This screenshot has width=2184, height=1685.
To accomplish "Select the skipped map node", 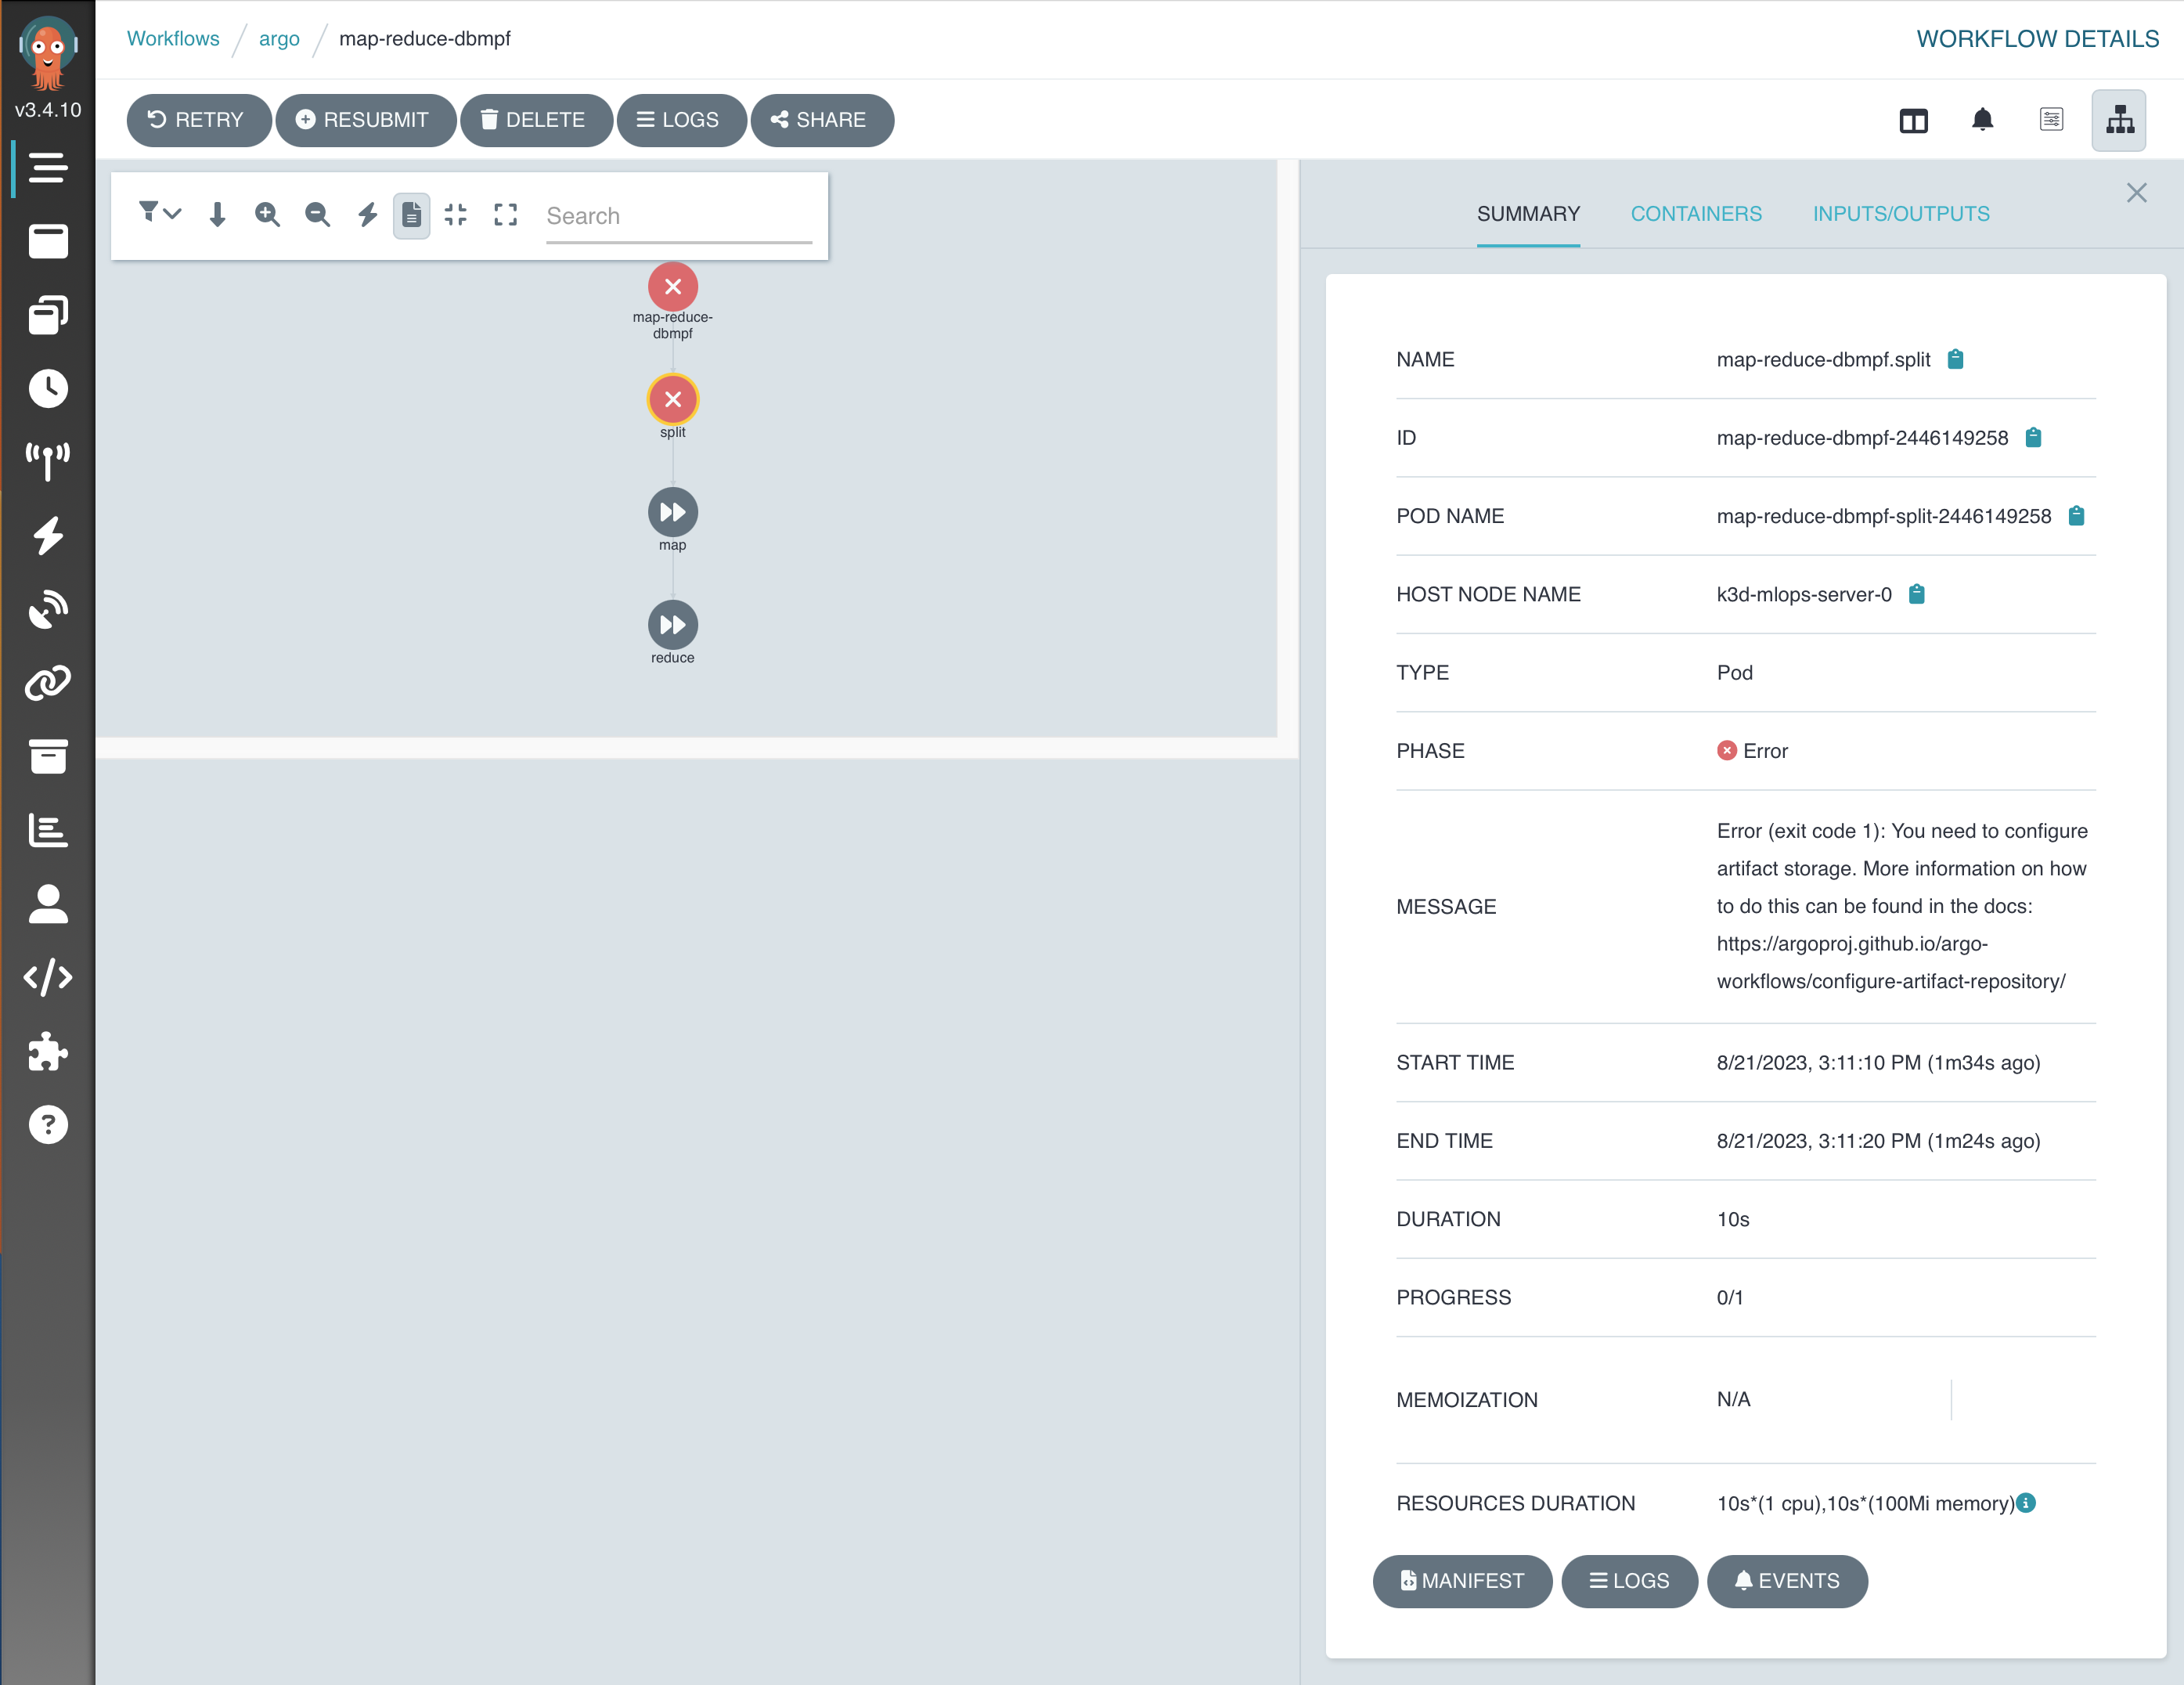I will click(673, 513).
